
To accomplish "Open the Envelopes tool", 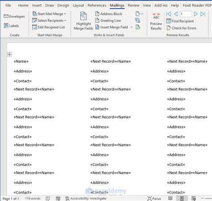I will 14,16.
